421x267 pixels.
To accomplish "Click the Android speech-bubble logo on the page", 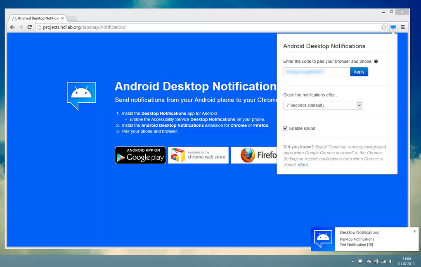I will point(81,96).
